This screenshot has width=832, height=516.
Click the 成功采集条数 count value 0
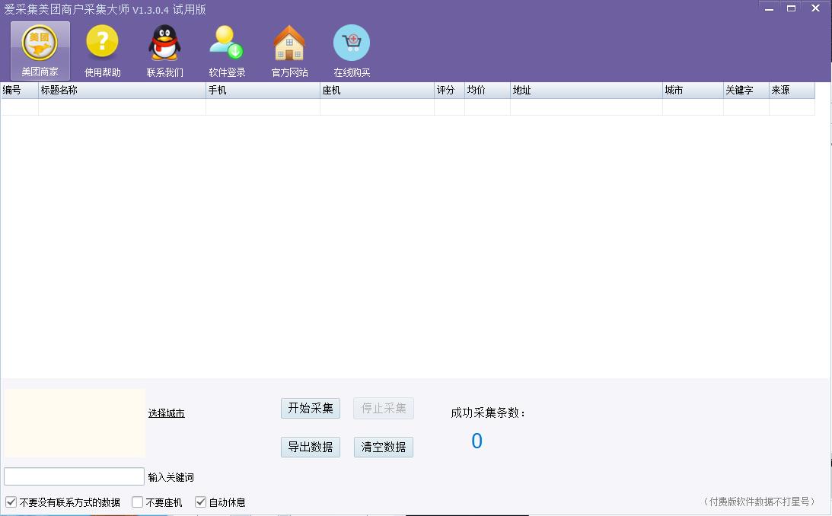click(477, 441)
